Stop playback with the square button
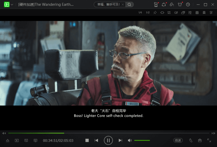 click(x=87, y=141)
